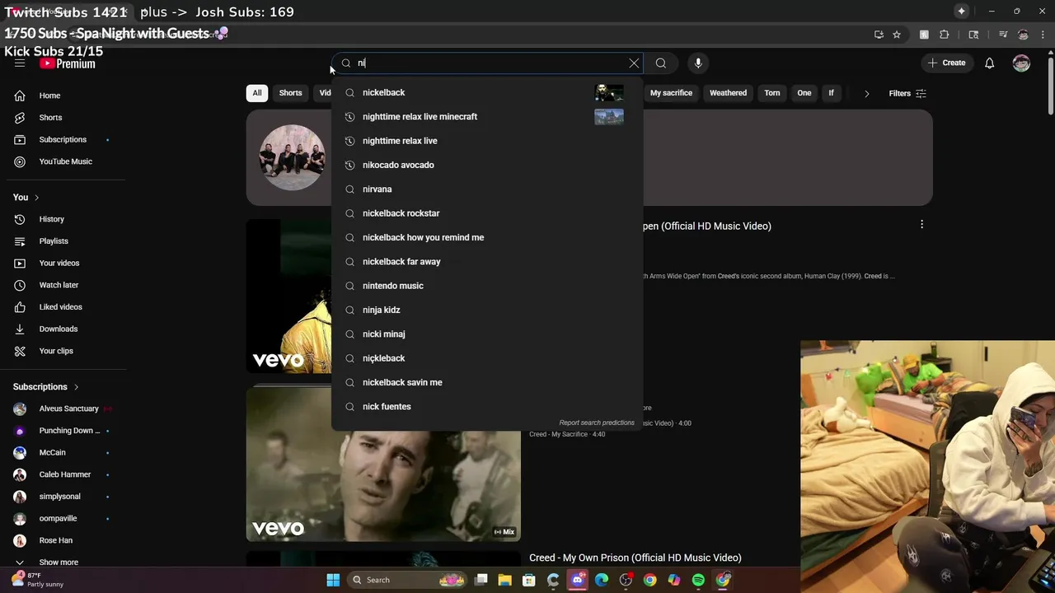This screenshot has height=593, width=1055.
Task: Open Spotify from the taskbar
Action: 698,580
